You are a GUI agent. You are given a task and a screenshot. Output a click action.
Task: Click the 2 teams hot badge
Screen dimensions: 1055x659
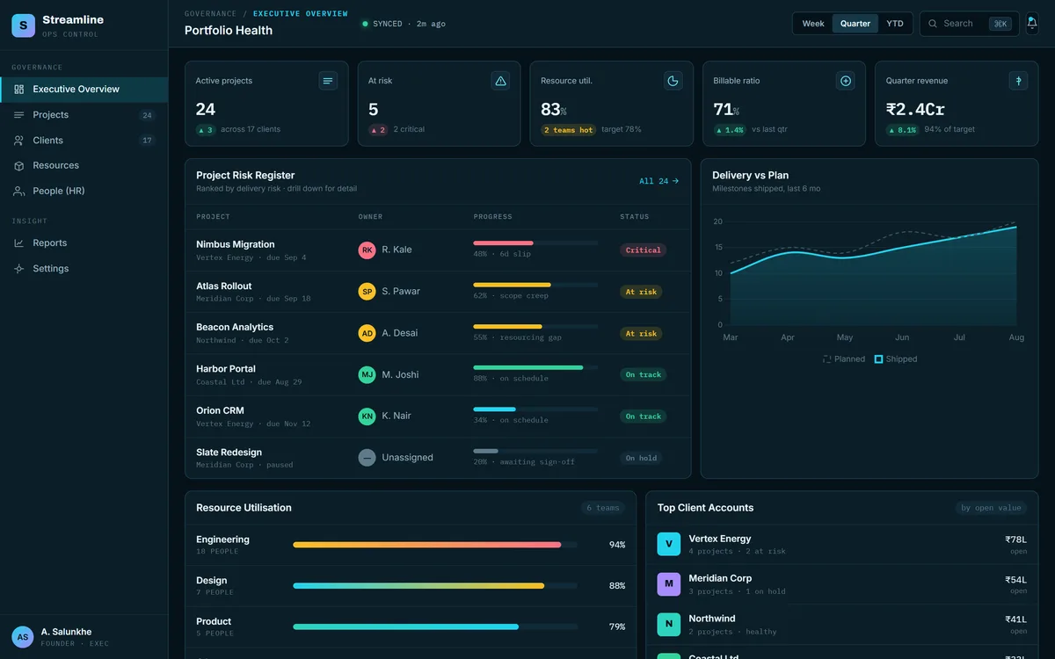tap(569, 130)
